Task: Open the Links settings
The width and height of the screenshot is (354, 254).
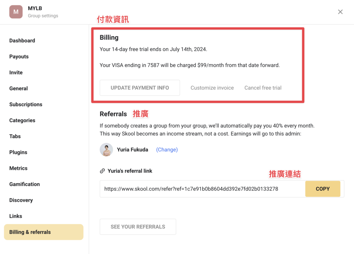Action: (16, 216)
